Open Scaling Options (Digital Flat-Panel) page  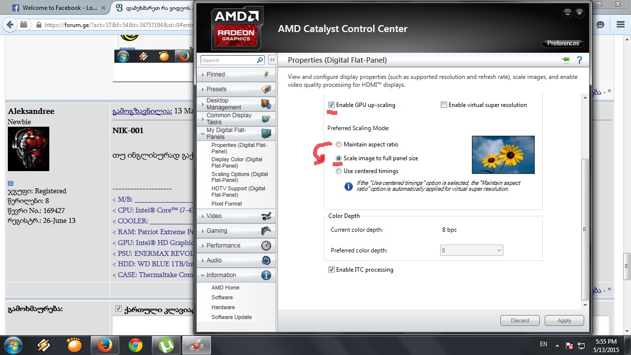[x=240, y=177]
